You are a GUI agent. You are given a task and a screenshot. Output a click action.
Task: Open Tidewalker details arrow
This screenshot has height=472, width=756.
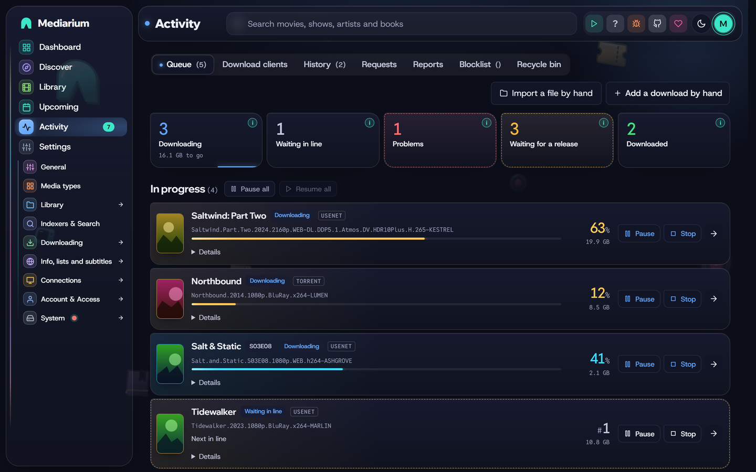[x=714, y=434]
